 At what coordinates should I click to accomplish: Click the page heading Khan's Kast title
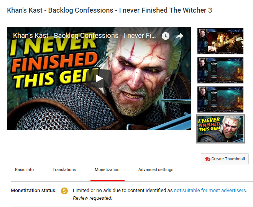pyautogui.click(x=109, y=10)
